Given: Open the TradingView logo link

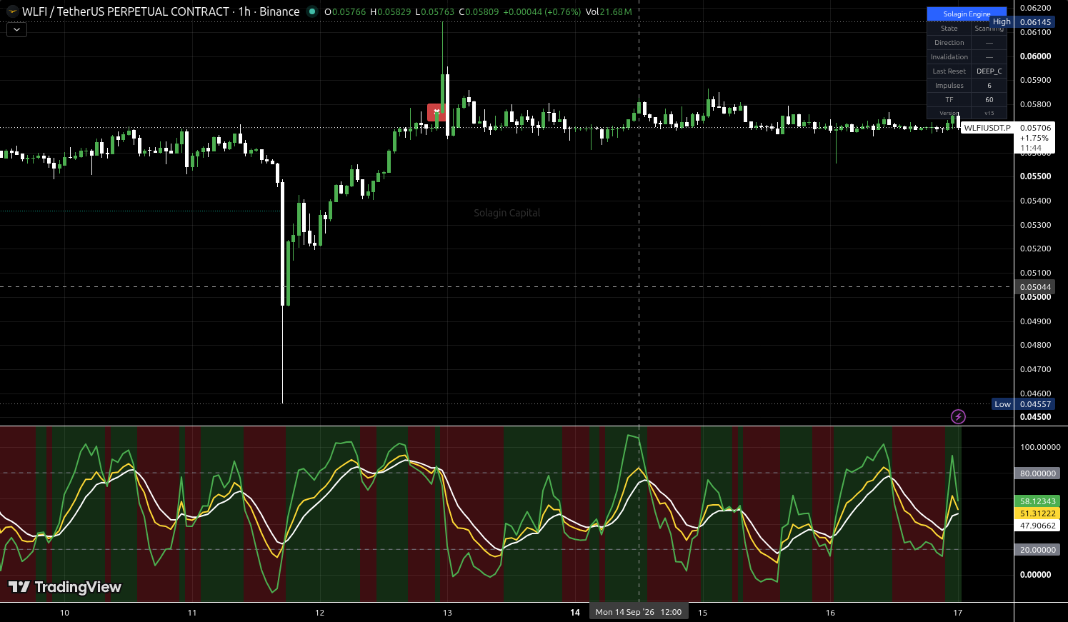Looking at the screenshot, I should coord(65,587).
